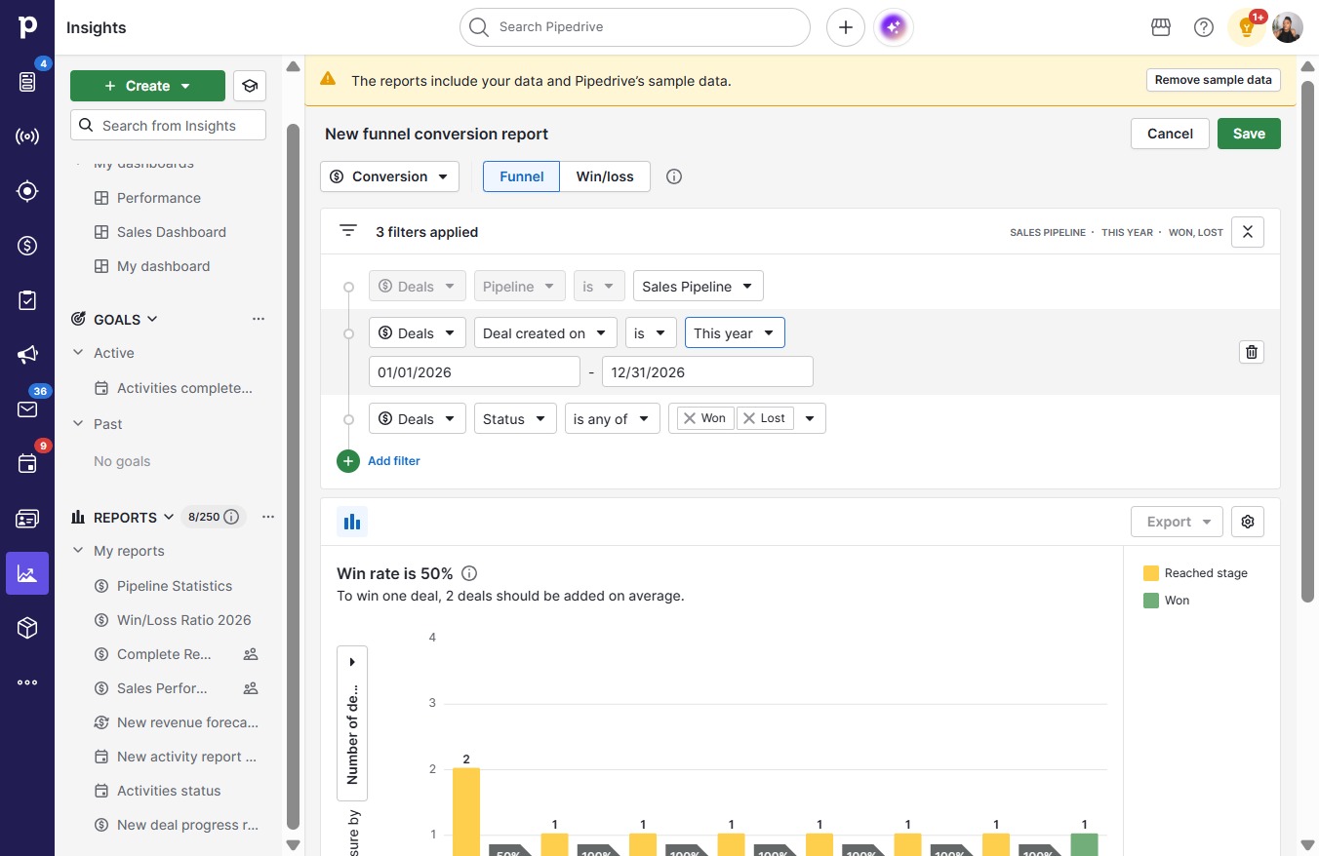The height and width of the screenshot is (856, 1319).
Task: Open the sidebar item with badge 4
Action: point(27,82)
